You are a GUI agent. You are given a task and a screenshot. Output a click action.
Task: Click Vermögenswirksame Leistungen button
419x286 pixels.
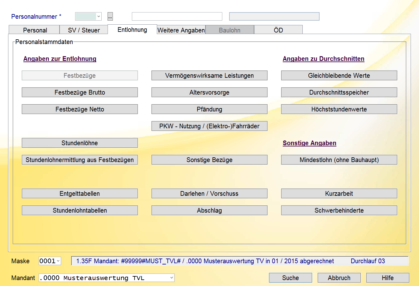coord(209,76)
